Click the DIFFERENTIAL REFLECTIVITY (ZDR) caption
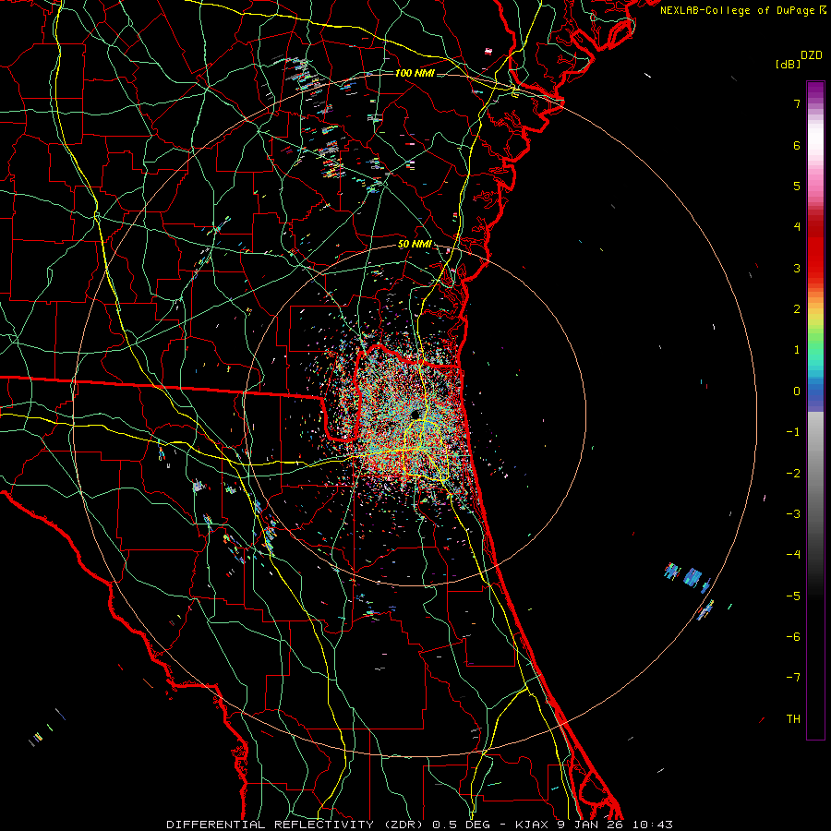The height and width of the screenshot is (831, 831). coord(296,825)
